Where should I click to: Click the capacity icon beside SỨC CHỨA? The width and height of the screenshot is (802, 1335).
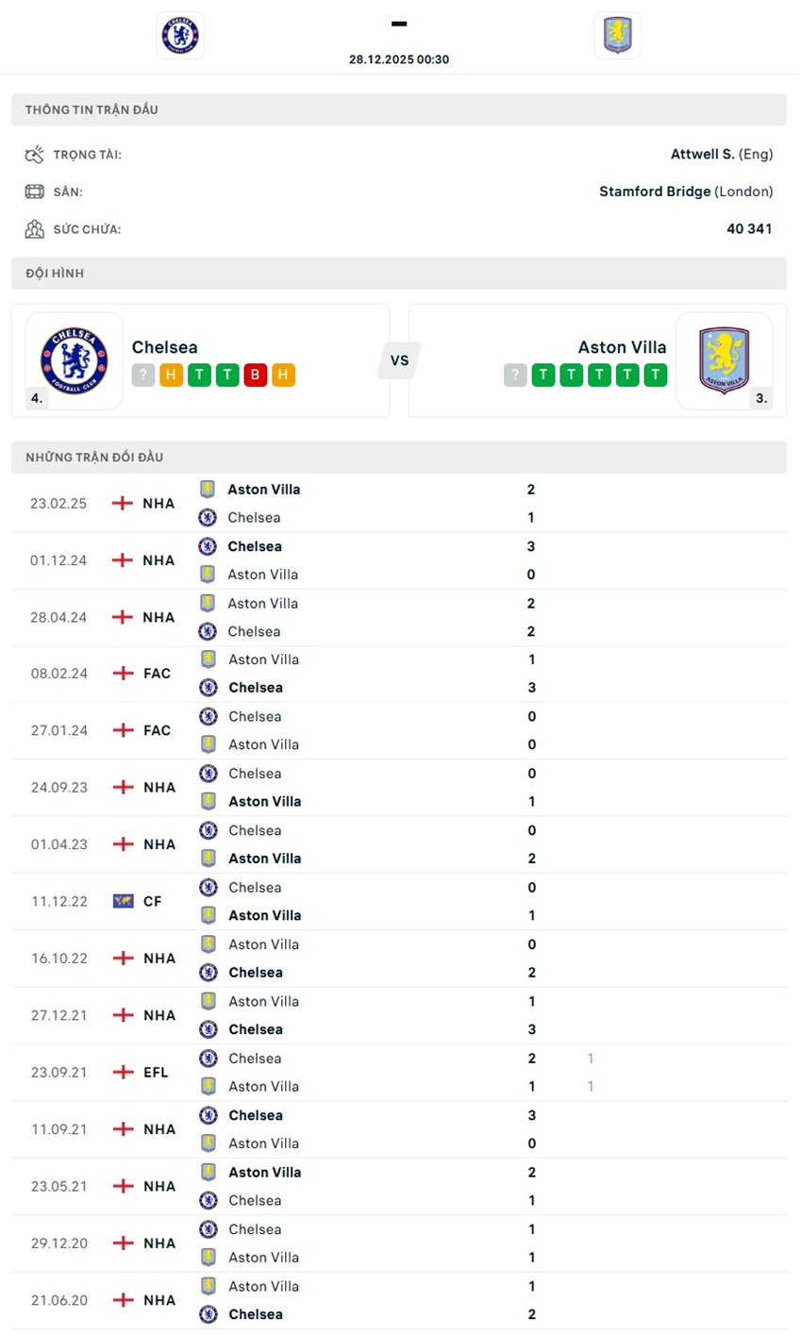pos(35,228)
